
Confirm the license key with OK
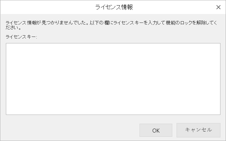pyautogui.click(x=156, y=130)
